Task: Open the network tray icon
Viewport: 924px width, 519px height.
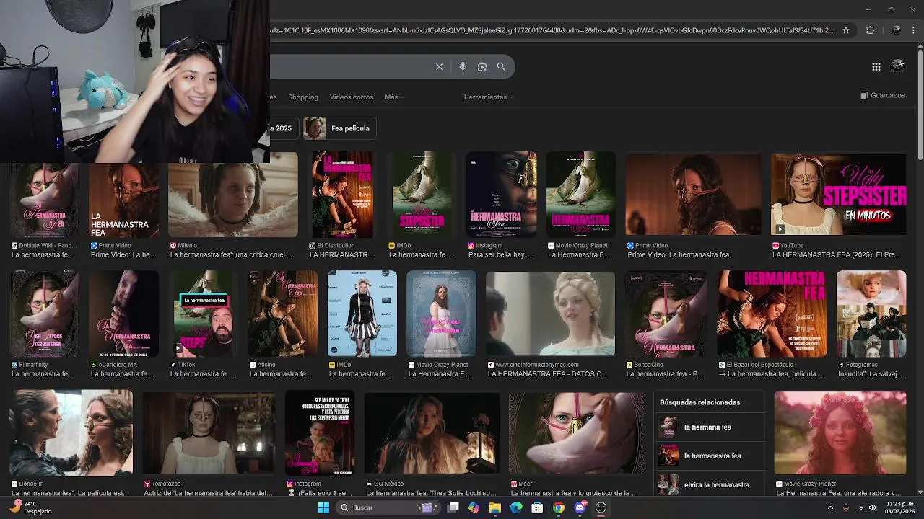Action: tap(861, 507)
